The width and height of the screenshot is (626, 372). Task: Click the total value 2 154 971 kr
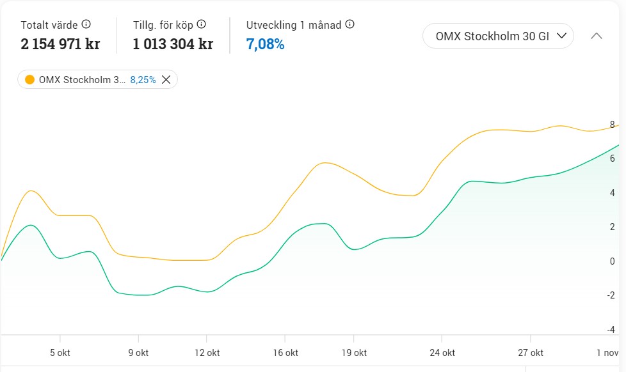point(60,44)
